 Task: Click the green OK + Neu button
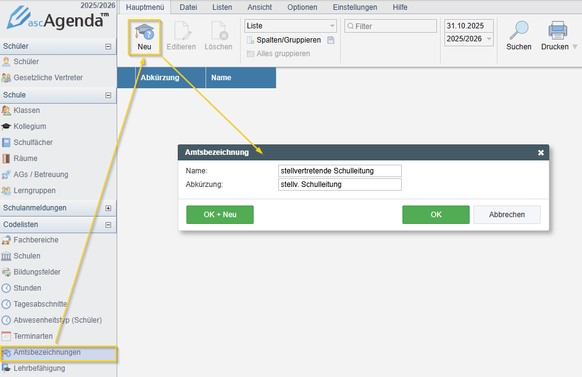pos(220,215)
